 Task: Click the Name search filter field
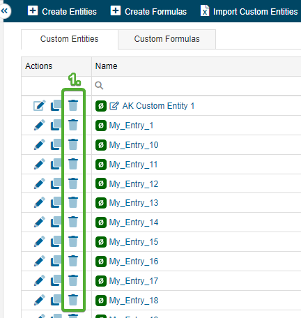pyautogui.click(x=196, y=86)
